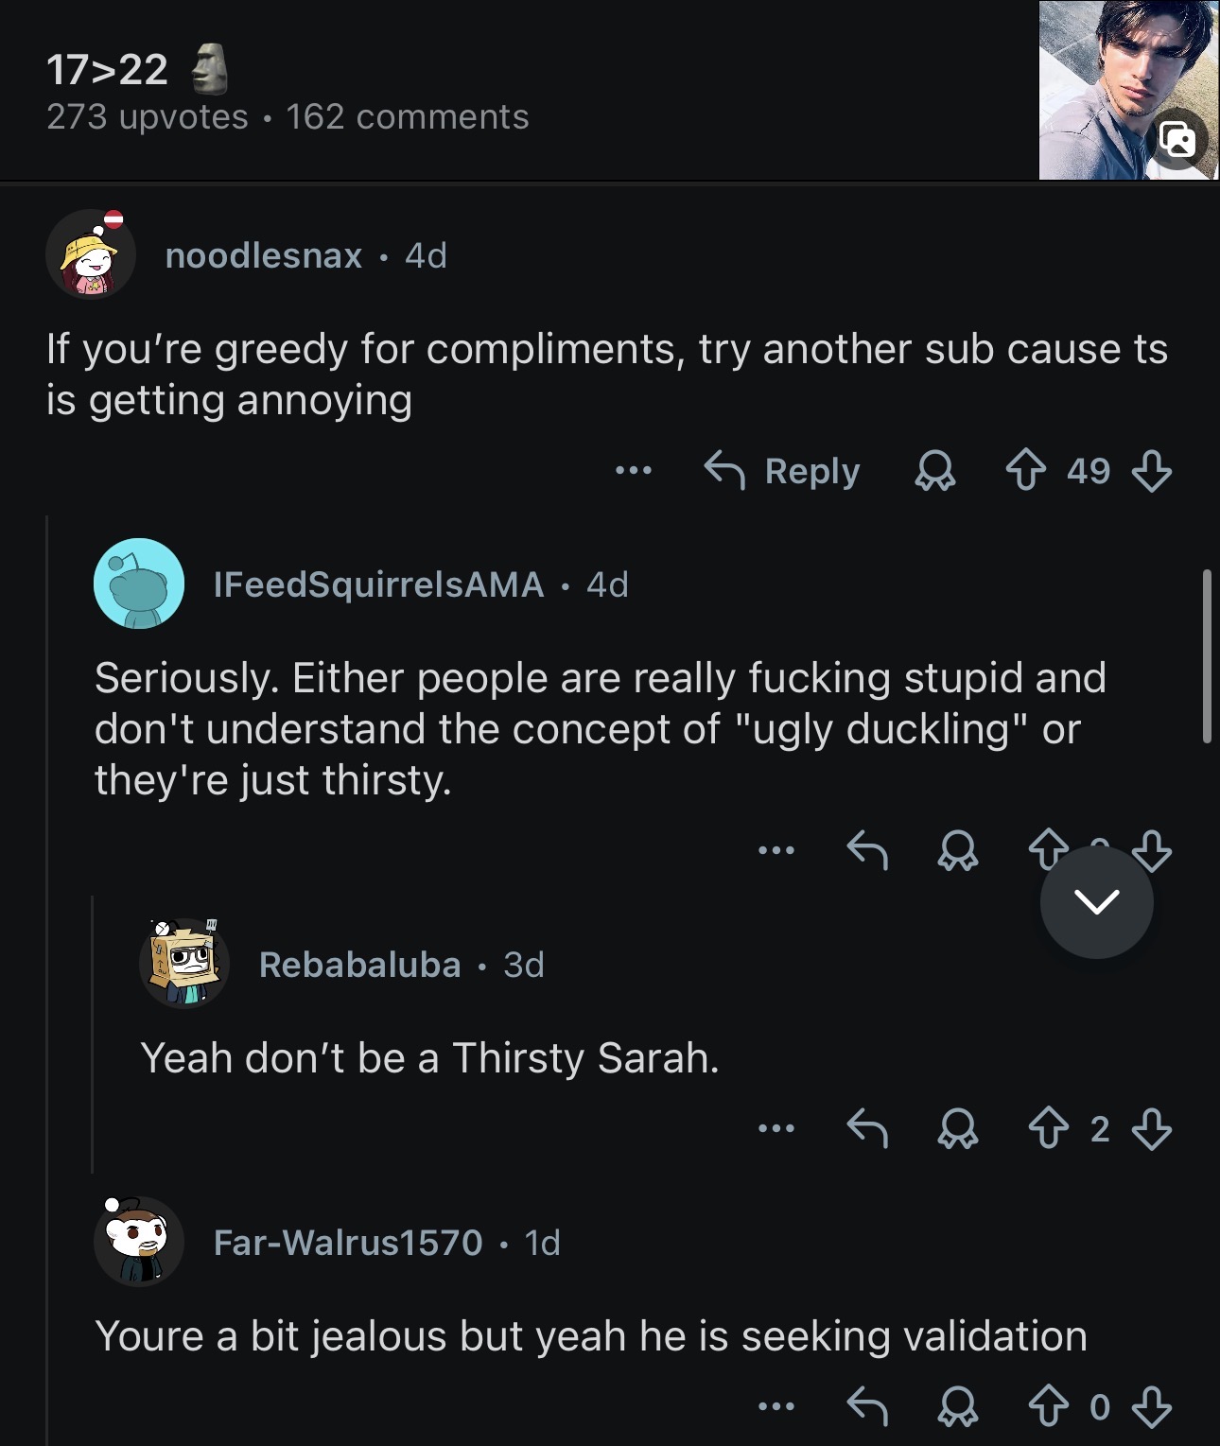
Task: Jump down with the floating chevron button
Action: (1096, 902)
